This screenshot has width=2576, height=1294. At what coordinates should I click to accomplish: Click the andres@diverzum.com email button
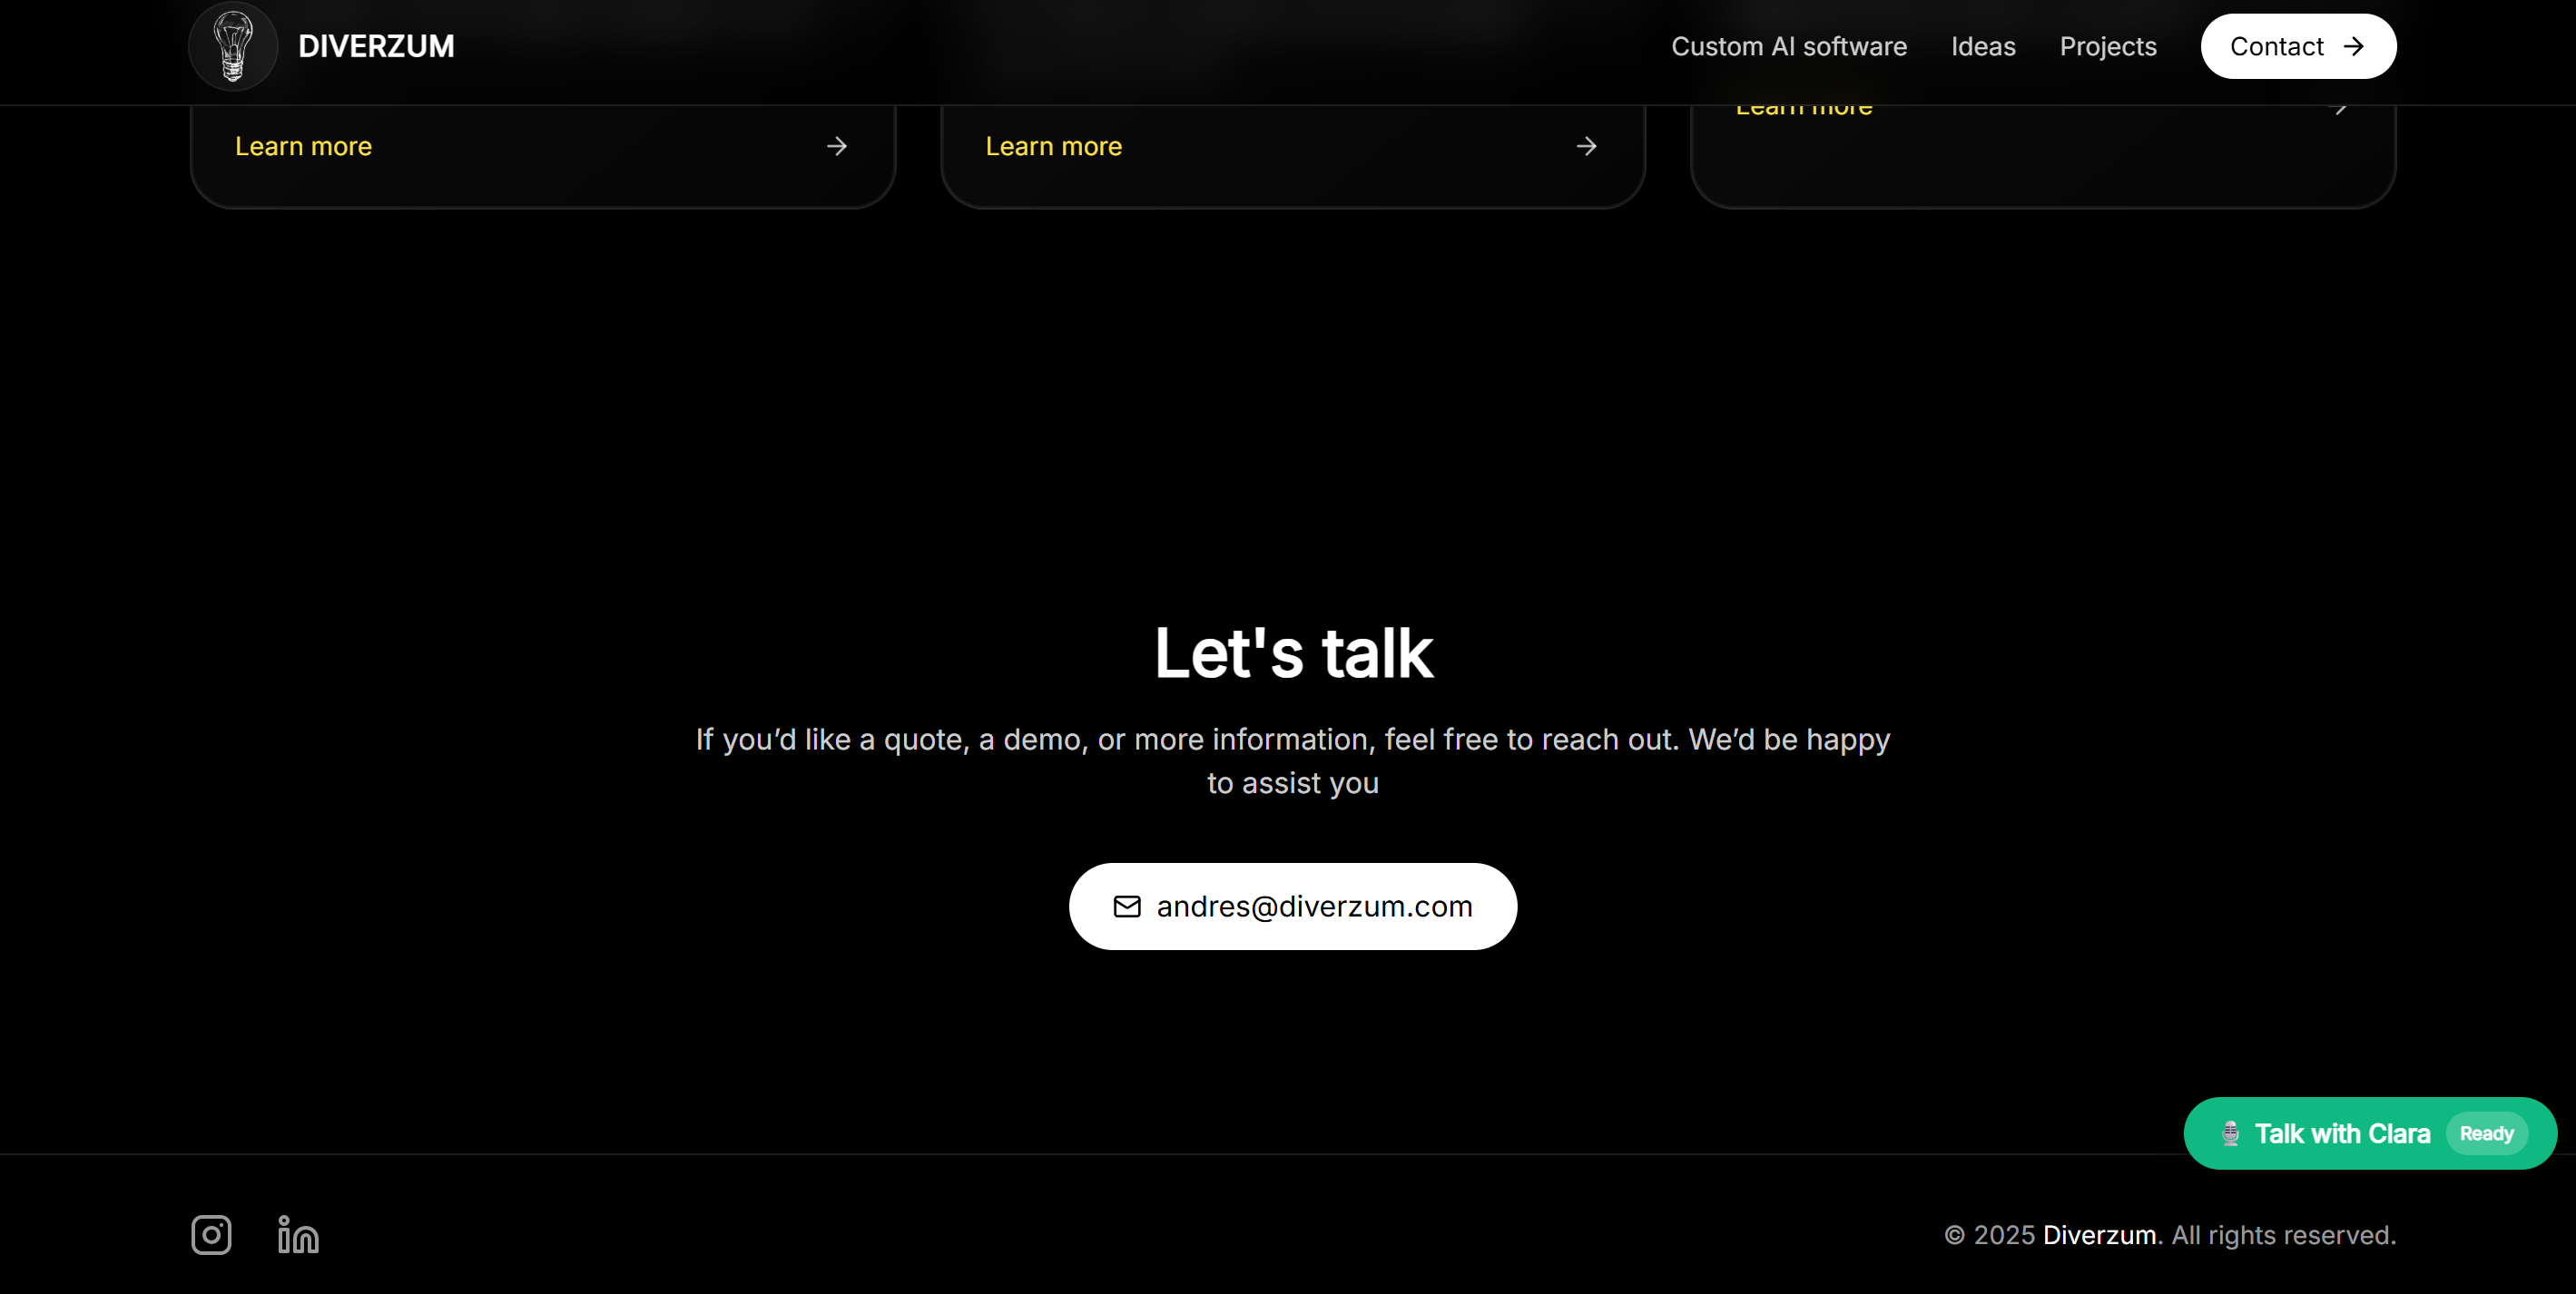pyautogui.click(x=1313, y=906)
